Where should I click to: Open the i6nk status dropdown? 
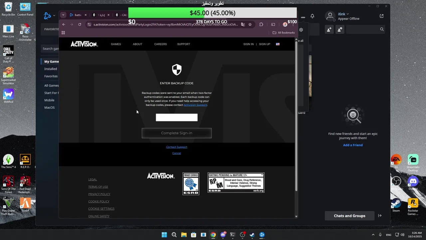343,14
